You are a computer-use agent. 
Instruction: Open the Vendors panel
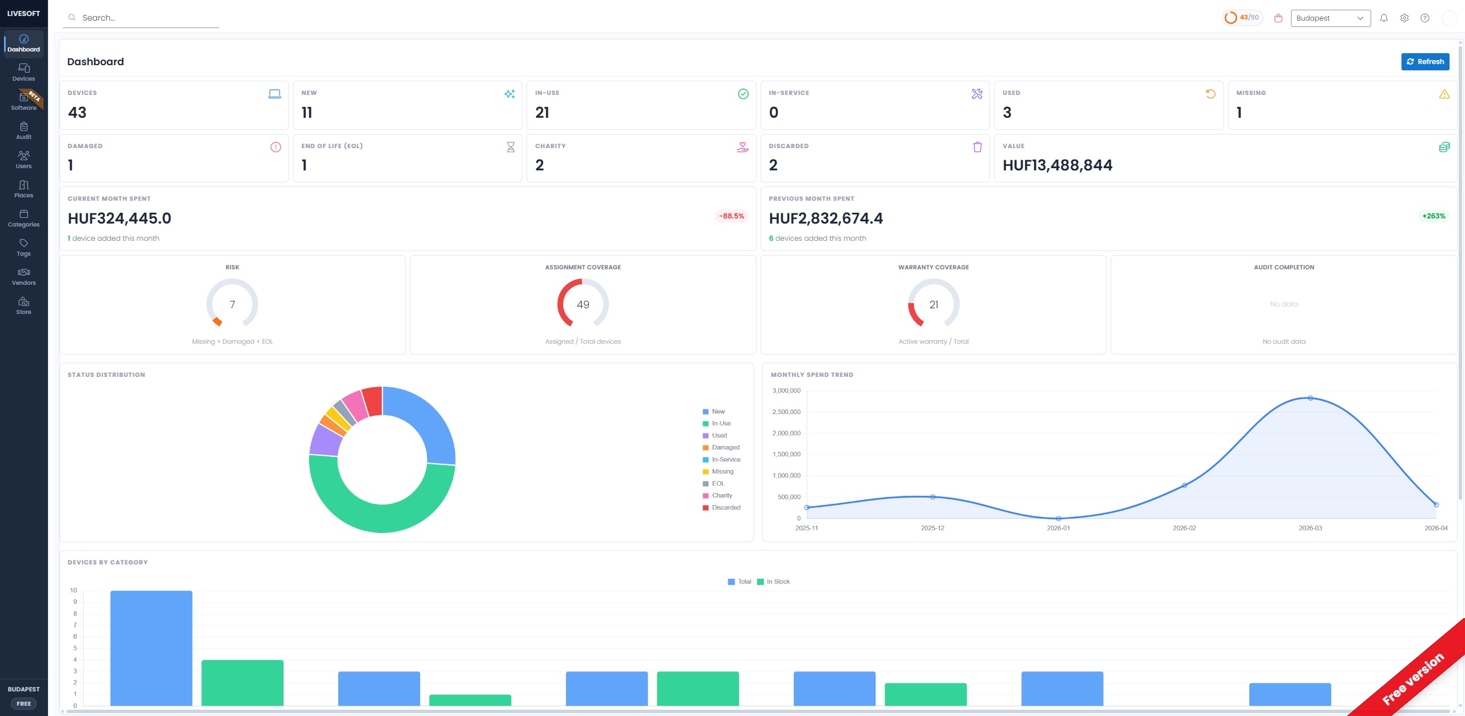[x=23, y=277]
